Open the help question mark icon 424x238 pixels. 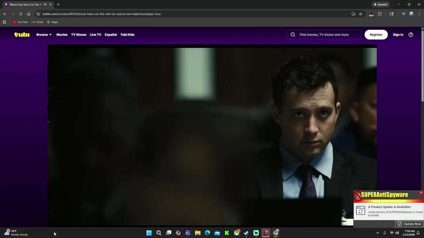(411, 35)
